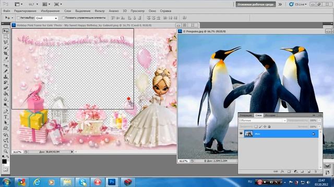This screenshot has width=334, height=187.
Task: Select the Rectangular Marquee tool
Action: pos(6,37)
